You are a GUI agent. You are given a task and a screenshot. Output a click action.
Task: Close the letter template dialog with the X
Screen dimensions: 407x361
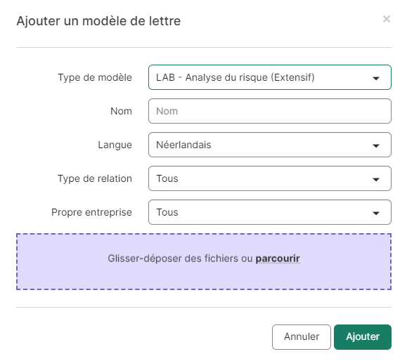point(386,19)
